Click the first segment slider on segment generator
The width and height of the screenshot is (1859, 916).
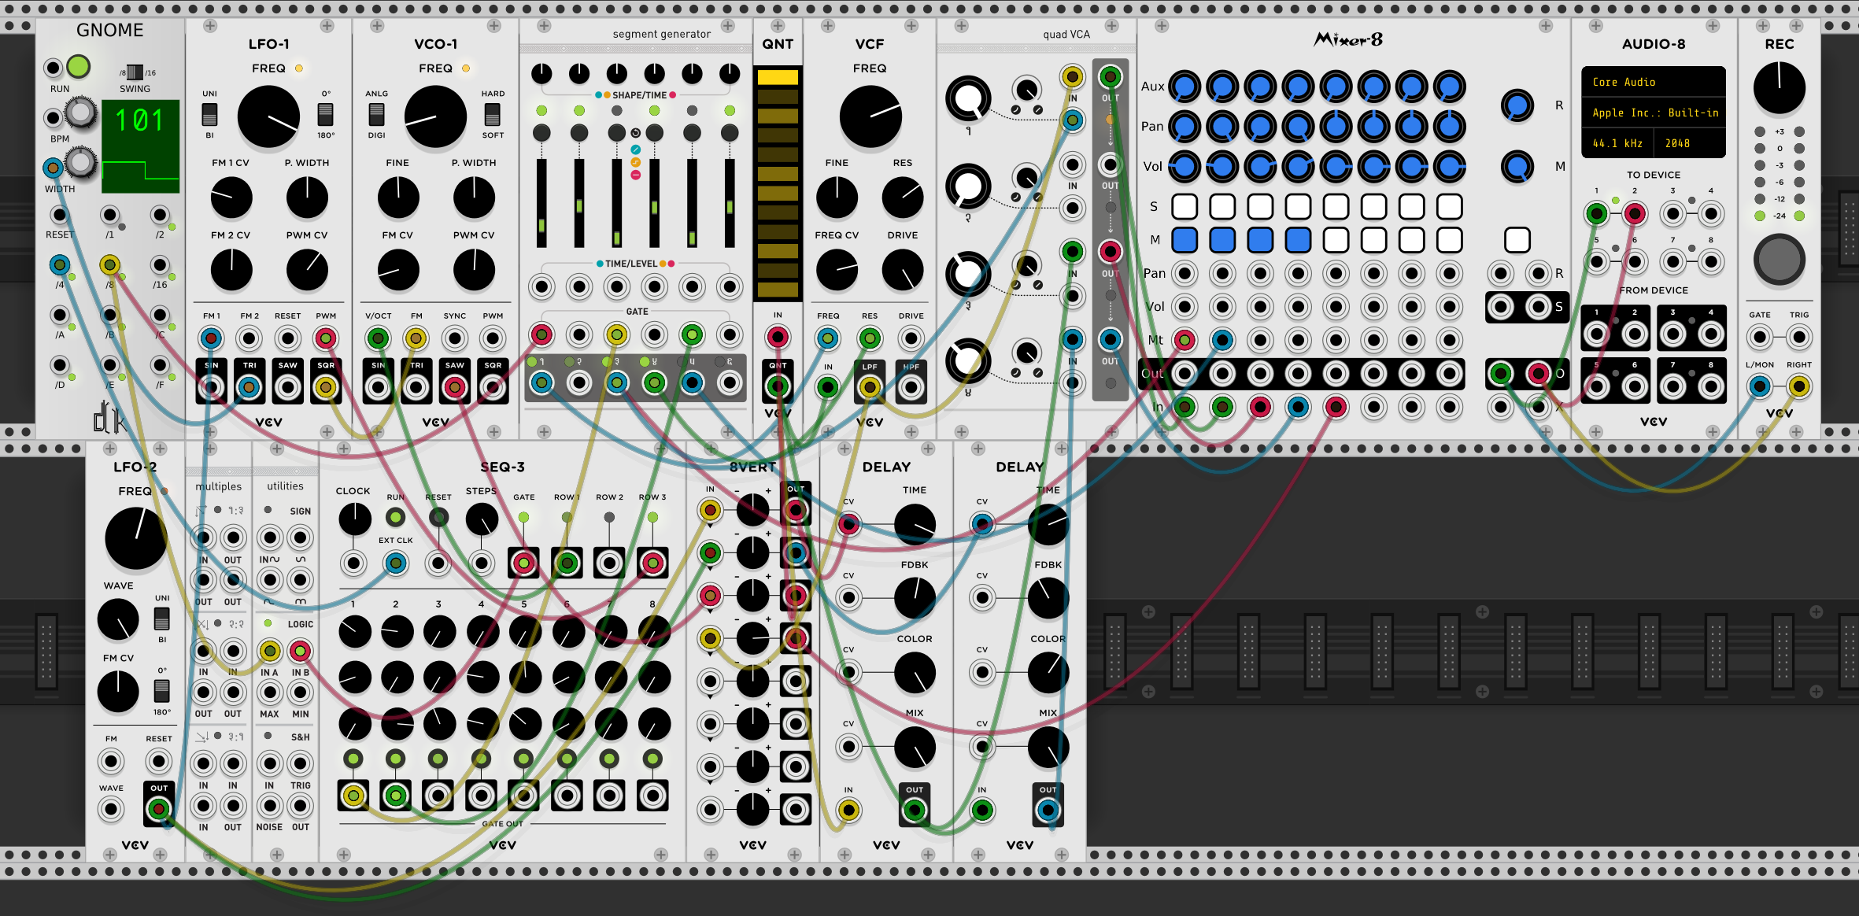point(541,203)
